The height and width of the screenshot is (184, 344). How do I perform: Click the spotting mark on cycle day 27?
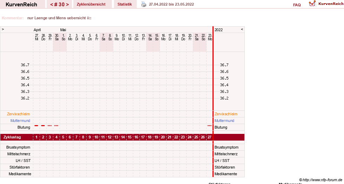209,126
